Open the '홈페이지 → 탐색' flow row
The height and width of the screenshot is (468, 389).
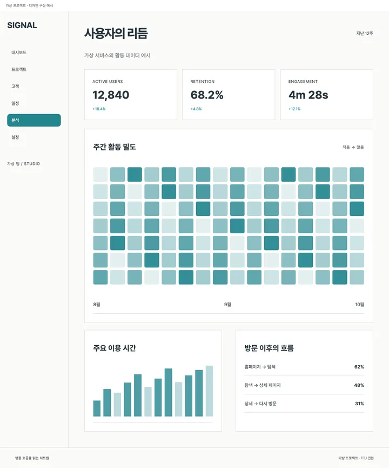304,367
